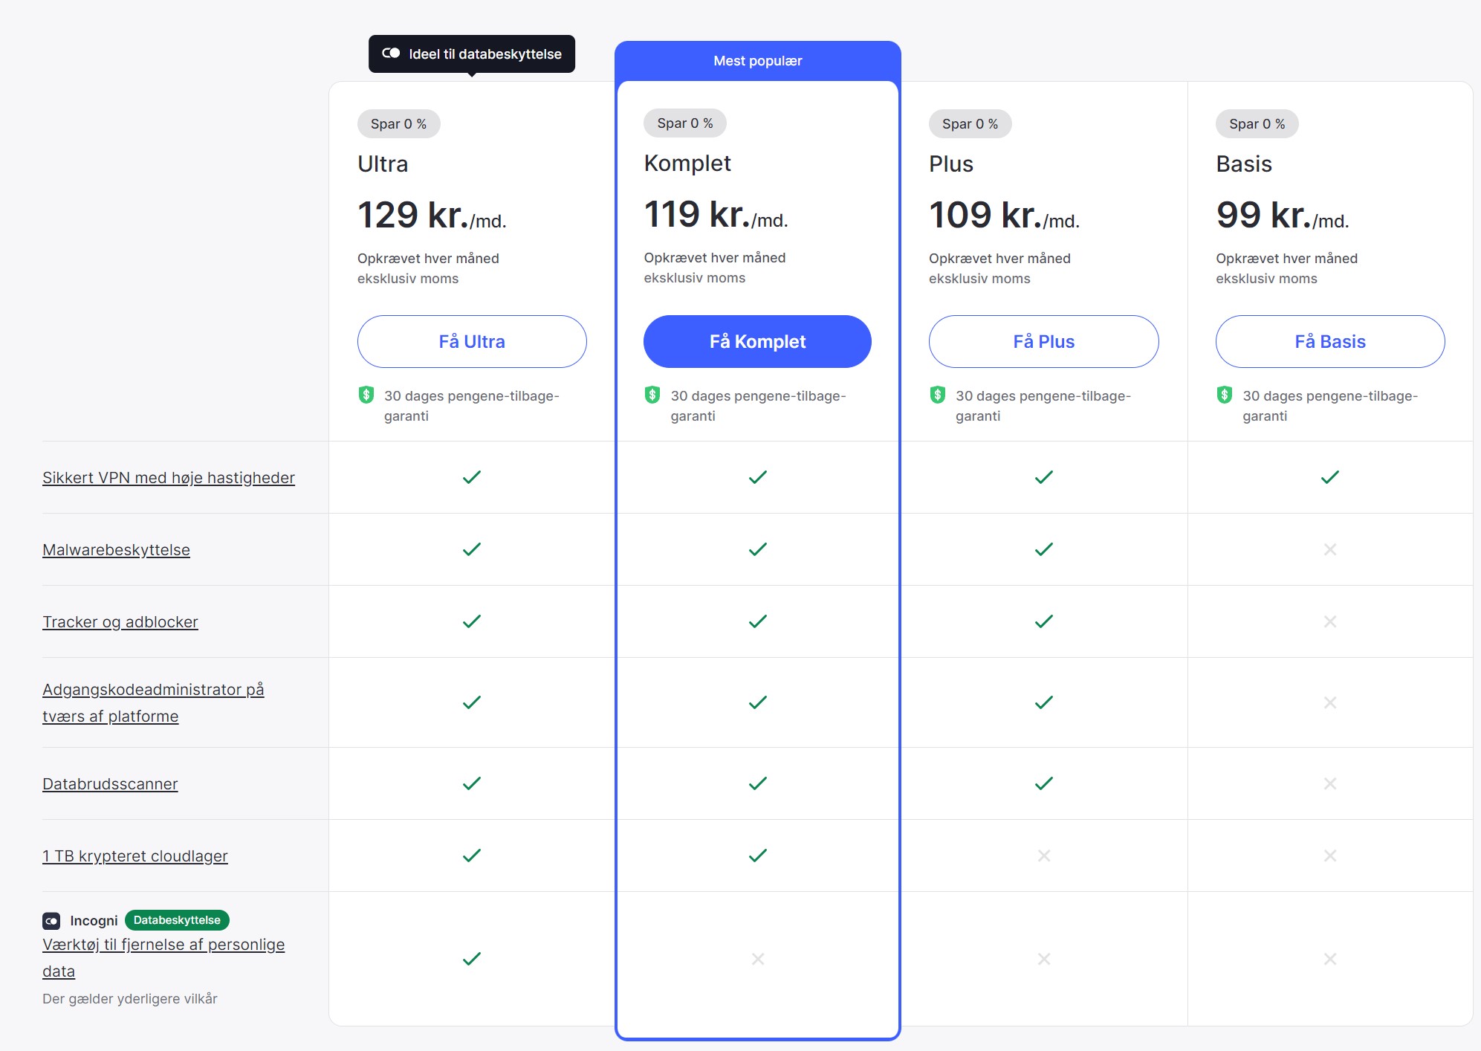Click the Mest populær banner header
The width and height of the screenshot is (1481, 1051).
point(757,61)
